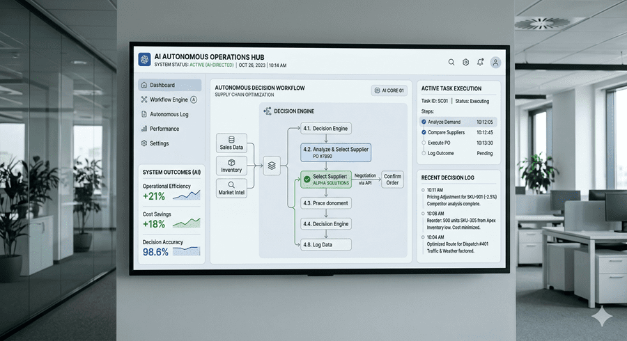This screenshot has width=627, height=341.
Task: Toggle the Analyze Demand step checkmark
Action: (424, 122)
